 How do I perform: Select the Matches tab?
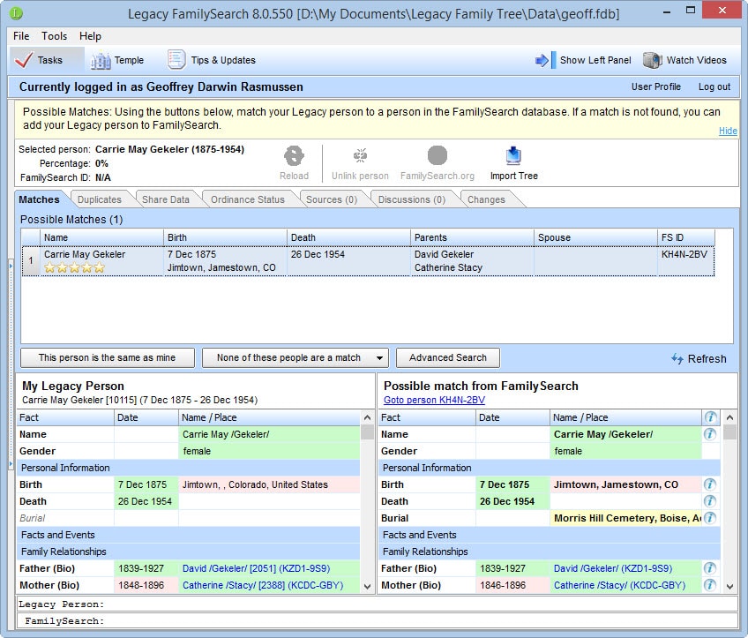[39, 199]
